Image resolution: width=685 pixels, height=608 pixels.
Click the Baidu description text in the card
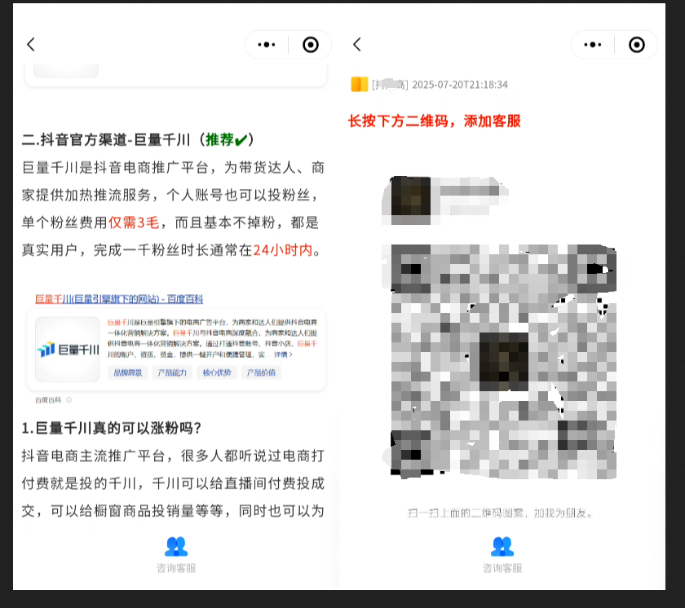[x=212, y=338]
